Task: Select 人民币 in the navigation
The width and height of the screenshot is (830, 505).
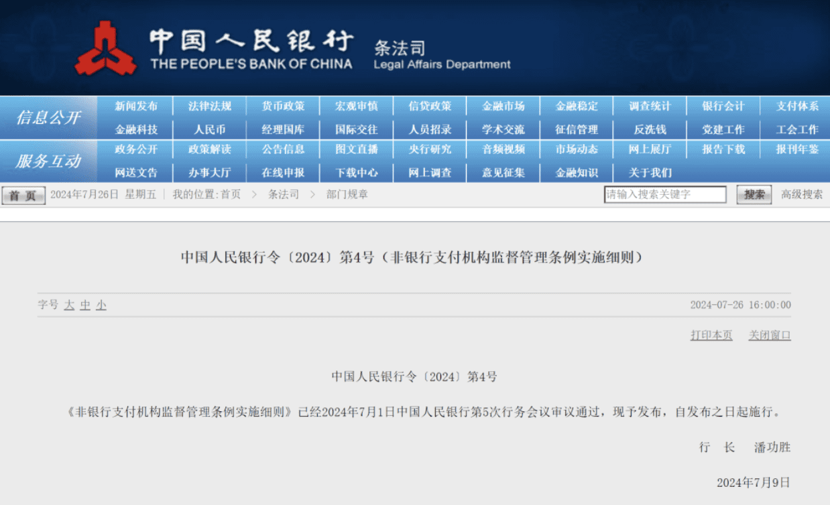Action: [210, 130]
